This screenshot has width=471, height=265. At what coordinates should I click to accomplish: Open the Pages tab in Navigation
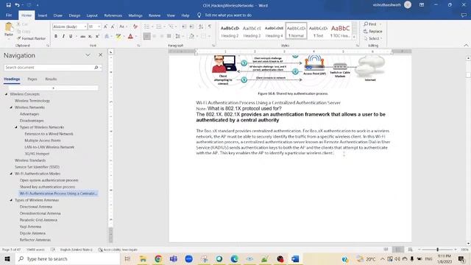(x=32, y=79)
